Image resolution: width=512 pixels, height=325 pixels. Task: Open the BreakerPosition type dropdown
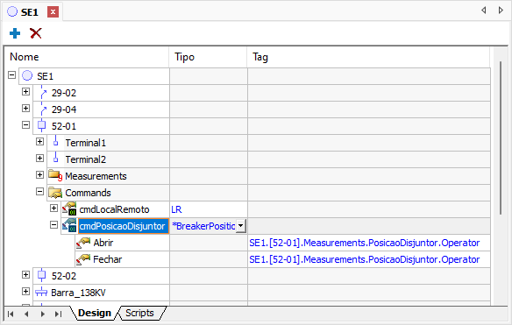pos(240,226)
